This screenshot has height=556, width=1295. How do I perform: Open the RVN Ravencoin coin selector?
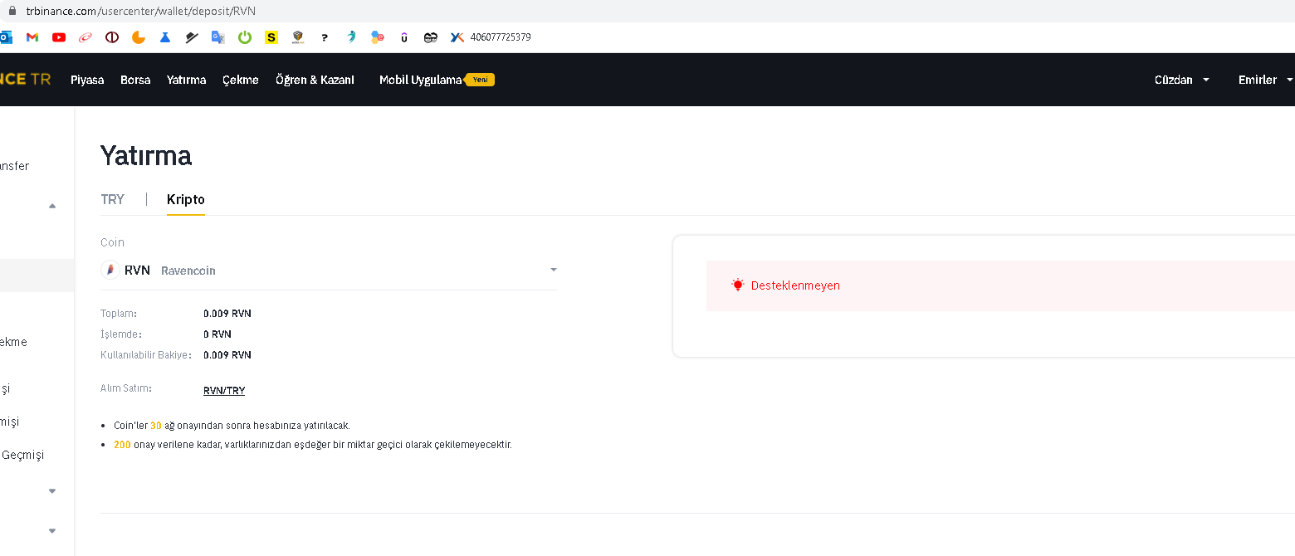tap(329, 270)
